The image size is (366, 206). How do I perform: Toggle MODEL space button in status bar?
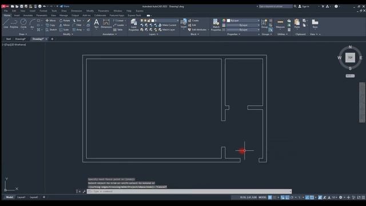262,197
